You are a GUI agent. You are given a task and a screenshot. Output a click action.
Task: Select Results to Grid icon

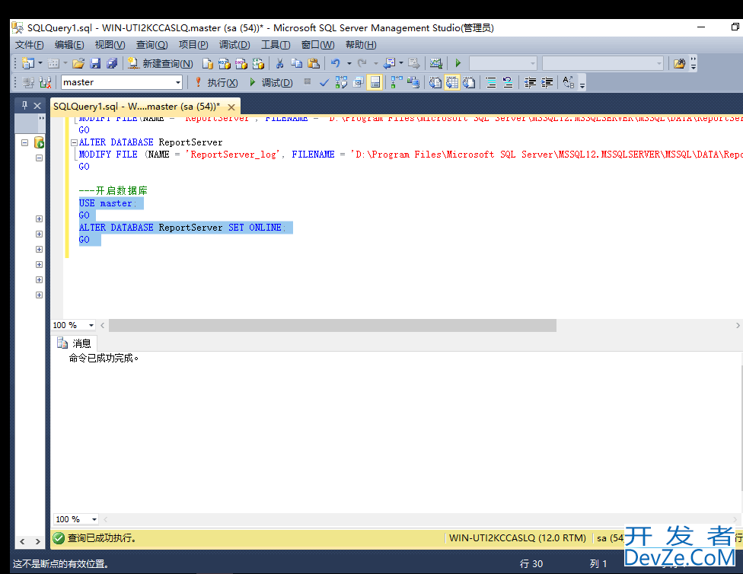(x=452, y=82)
